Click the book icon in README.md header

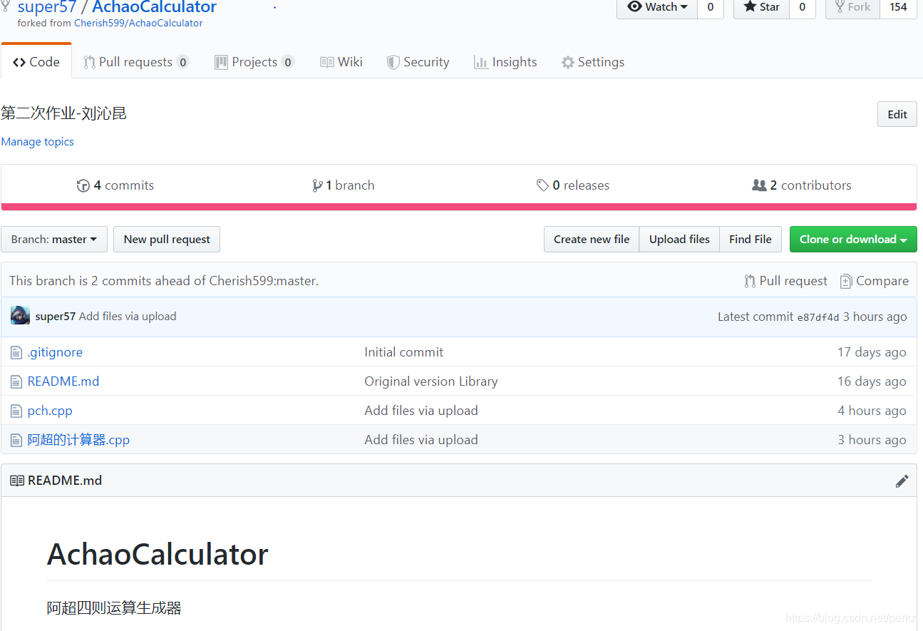17,481
